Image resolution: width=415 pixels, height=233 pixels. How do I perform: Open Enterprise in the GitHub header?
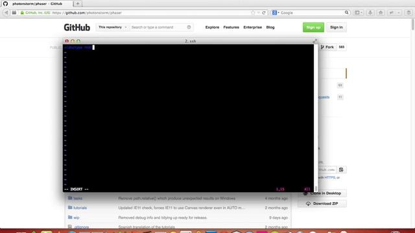[x=252, y=27]
